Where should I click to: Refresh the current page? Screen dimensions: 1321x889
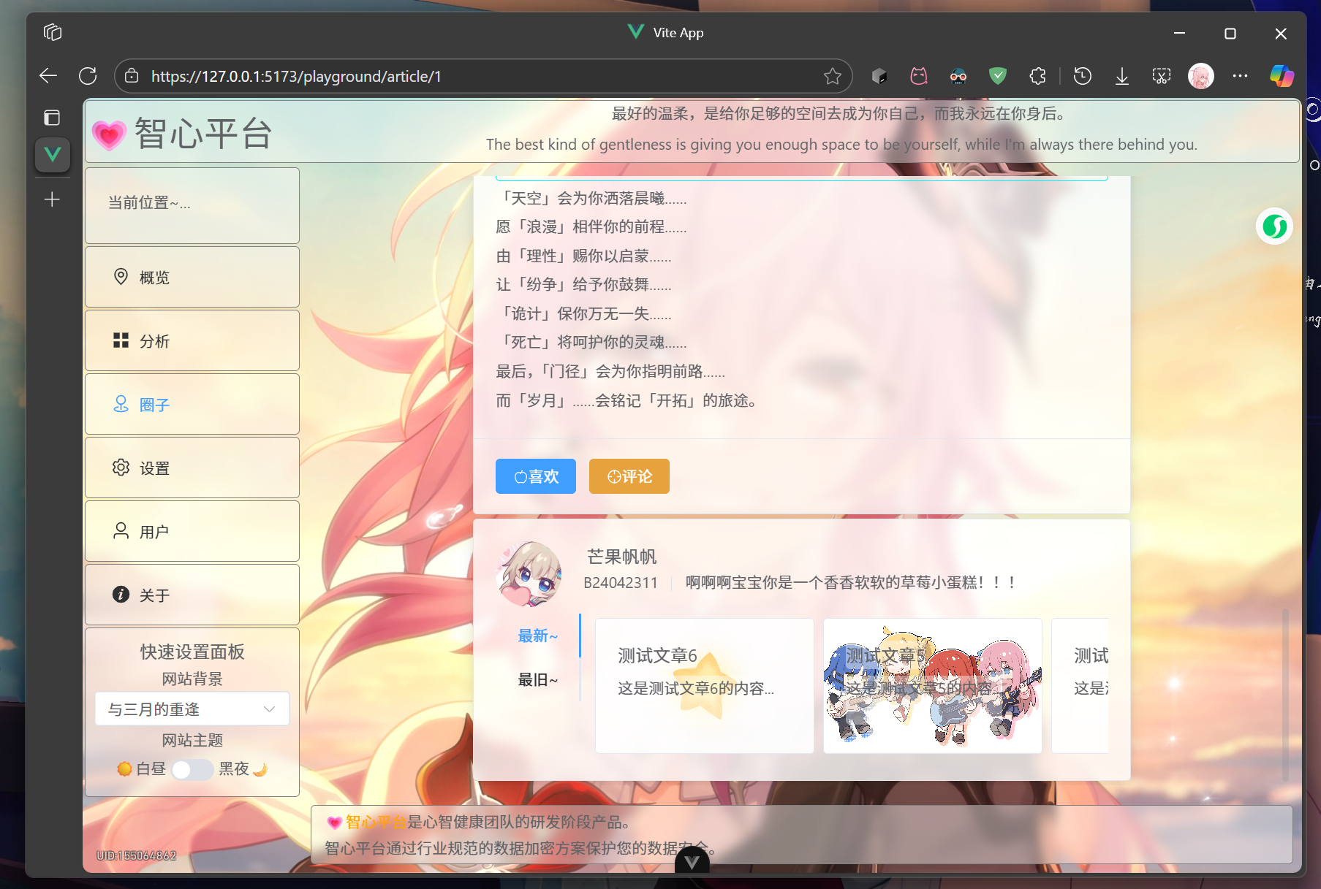point(88,76)
